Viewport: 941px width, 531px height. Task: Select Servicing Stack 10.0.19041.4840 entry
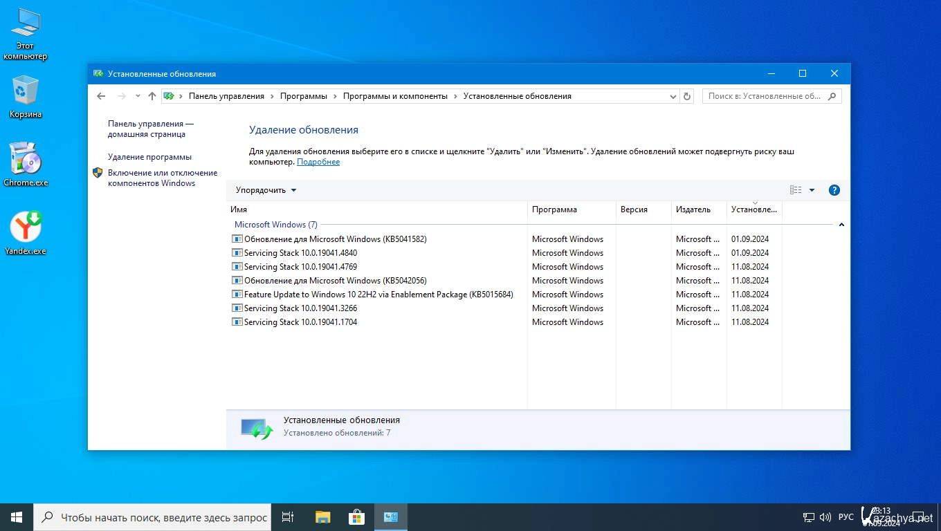pos(300,253)
